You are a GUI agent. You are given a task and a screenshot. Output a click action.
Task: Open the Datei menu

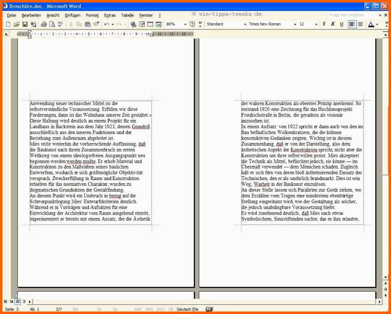pyautogui.click(x=12, y=16)
